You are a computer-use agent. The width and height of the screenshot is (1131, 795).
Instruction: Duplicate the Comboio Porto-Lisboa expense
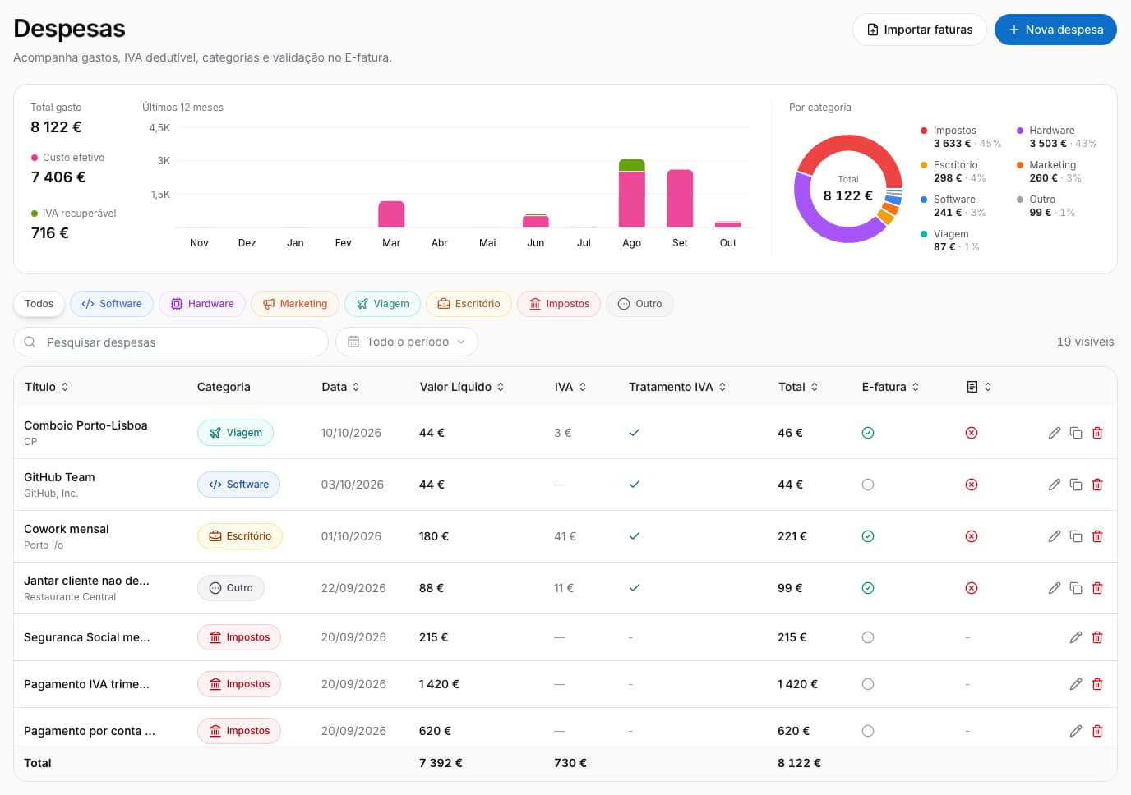click(x=1076, y=433)
